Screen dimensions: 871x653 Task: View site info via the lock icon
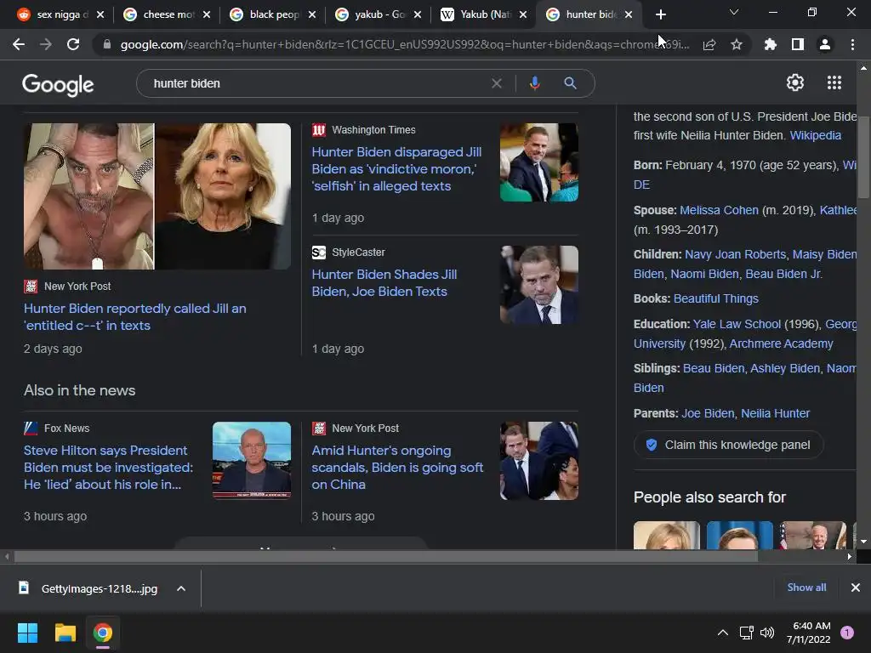[106, 44]
